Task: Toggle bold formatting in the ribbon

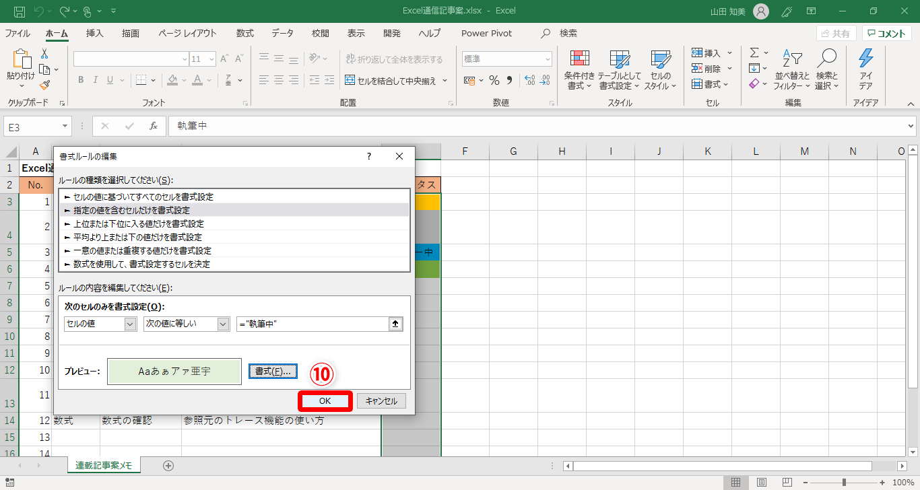Action: click(80, 81)
